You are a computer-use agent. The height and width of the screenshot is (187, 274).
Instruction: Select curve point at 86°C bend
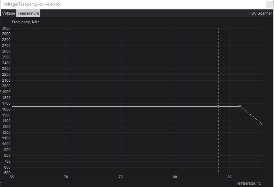240,106
